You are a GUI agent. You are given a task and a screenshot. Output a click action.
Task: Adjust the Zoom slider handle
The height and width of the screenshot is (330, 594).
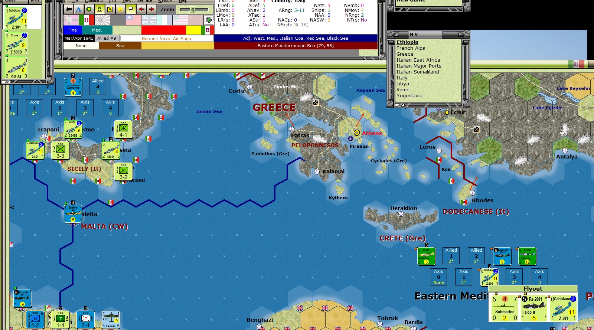click(x=192, y=10)
